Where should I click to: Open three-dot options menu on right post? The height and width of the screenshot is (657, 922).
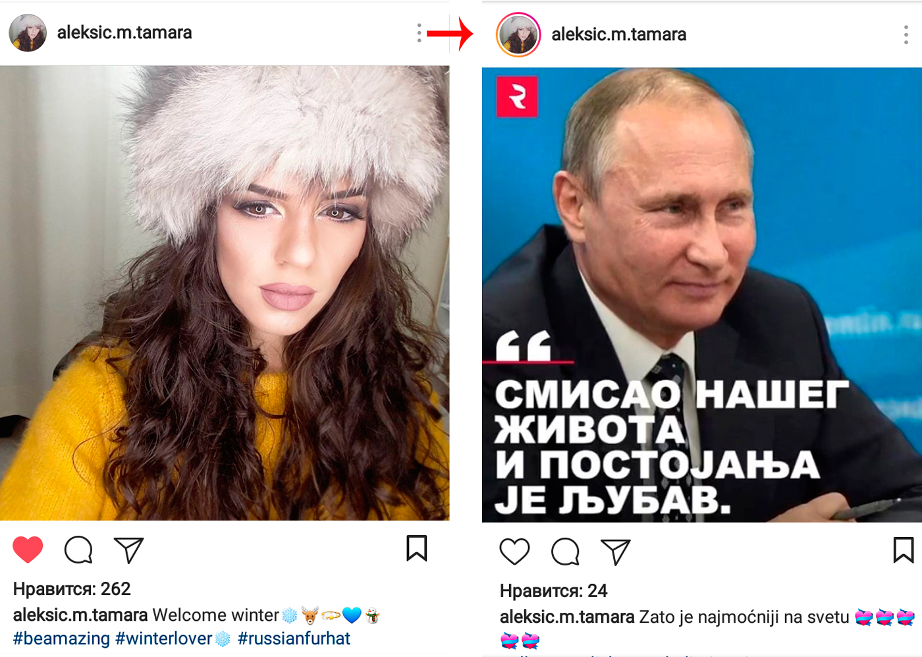tap(906, 35)
